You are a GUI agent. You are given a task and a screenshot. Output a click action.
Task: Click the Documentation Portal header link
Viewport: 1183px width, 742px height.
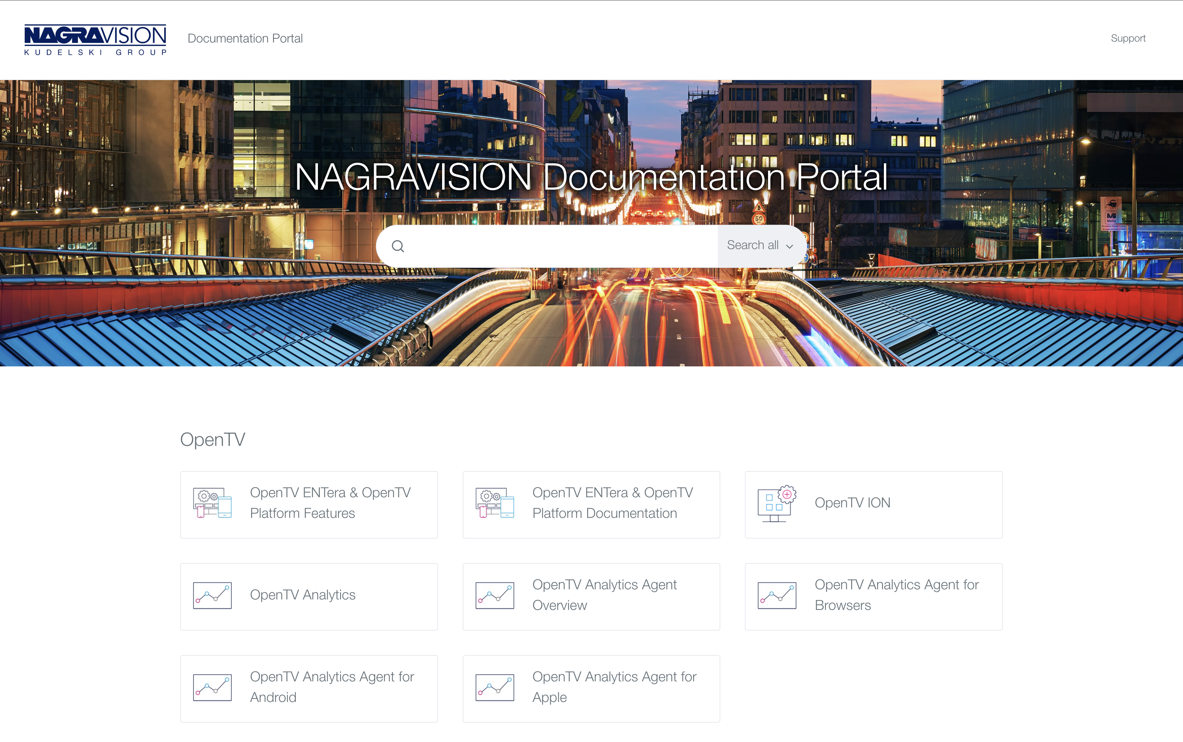pyautogui.click(x=245, y=38)
